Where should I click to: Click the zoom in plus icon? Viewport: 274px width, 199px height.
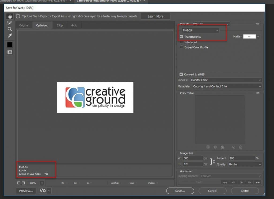click(x=23, y=183)
